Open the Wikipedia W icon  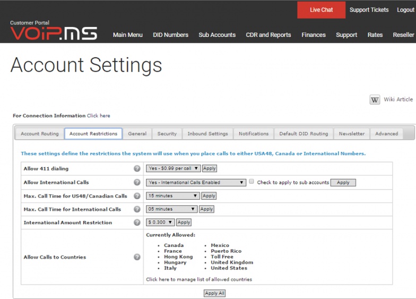click(375, 100)
